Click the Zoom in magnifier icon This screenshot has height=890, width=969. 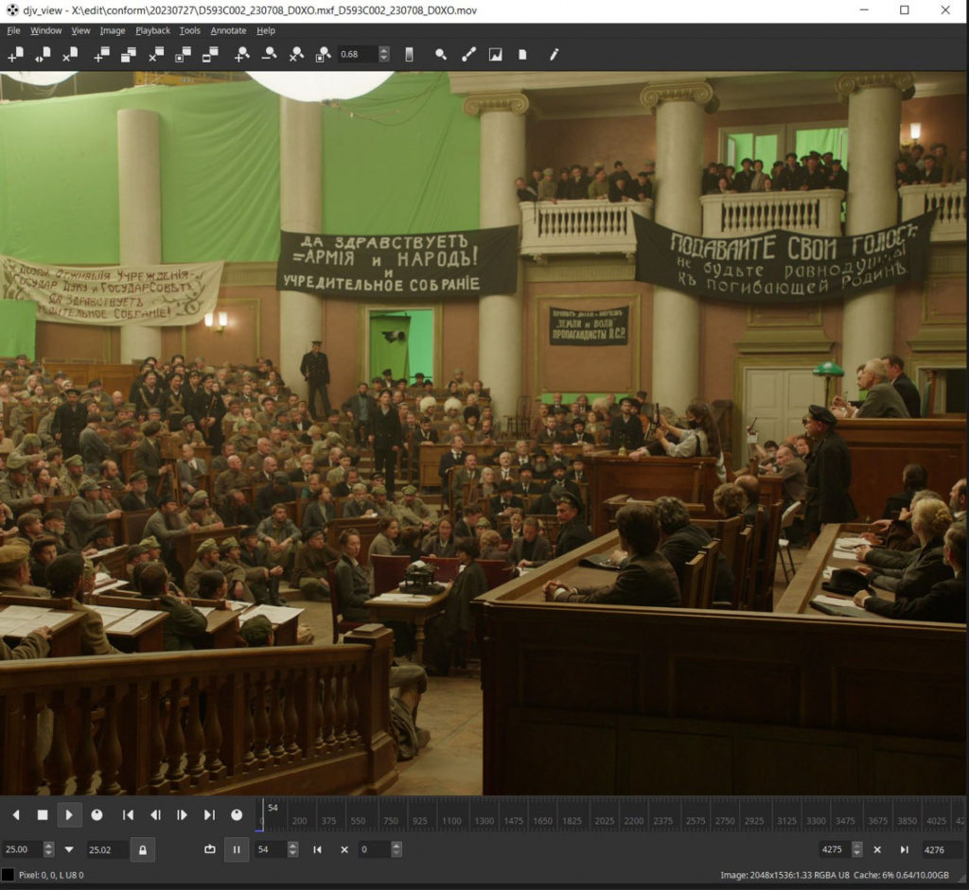click(242, 55)
